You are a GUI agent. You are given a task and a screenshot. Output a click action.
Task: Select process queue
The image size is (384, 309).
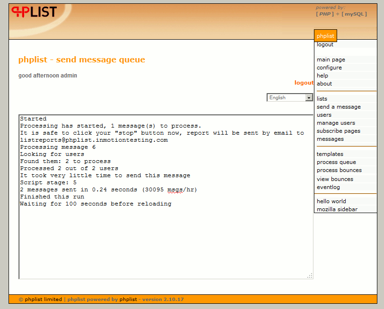point(336,163)
